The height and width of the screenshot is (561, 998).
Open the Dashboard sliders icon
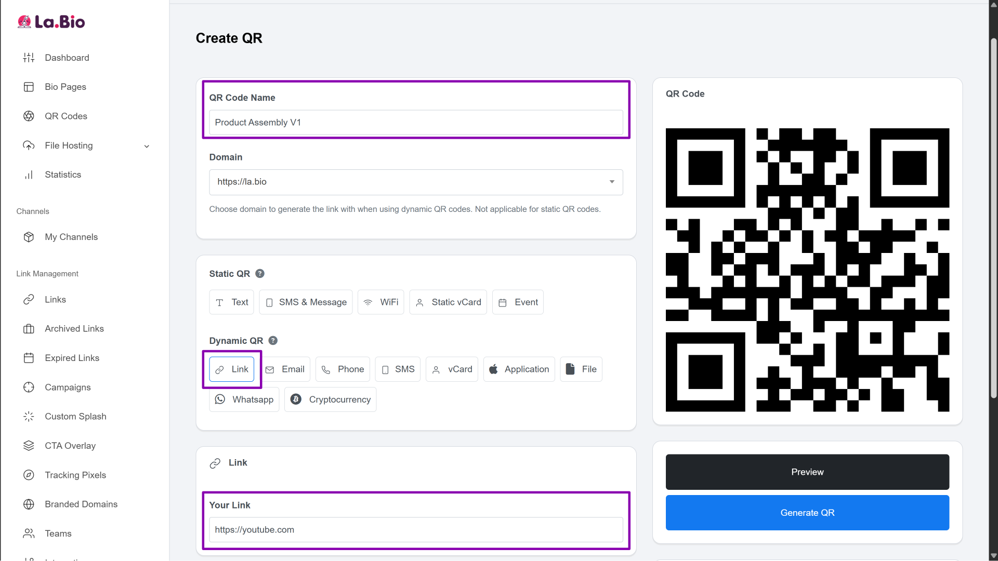click(x=29, y=58)
